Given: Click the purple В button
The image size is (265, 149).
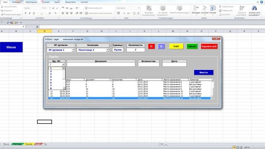Looking at the screenshot, I should 161,46.
